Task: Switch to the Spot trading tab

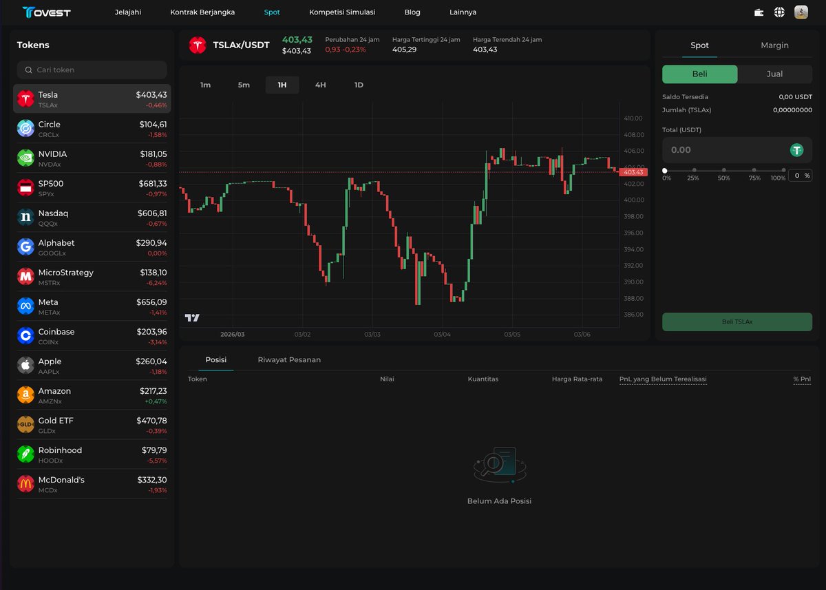Action: click(x=699, y=45)
